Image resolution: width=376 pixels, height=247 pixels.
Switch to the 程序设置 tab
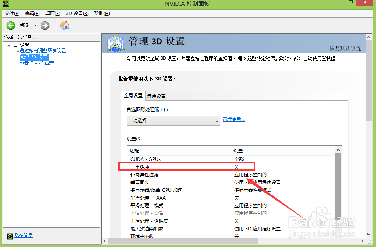[x=156, y=96]
